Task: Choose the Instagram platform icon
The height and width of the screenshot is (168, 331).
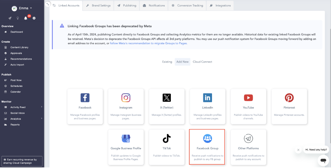Action: click(126, 98)
